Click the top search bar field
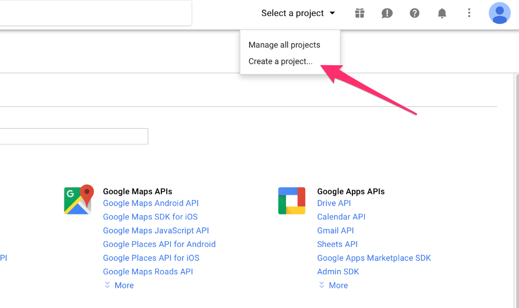The width and height of the screenshot is (519, 308). point(95,13)
